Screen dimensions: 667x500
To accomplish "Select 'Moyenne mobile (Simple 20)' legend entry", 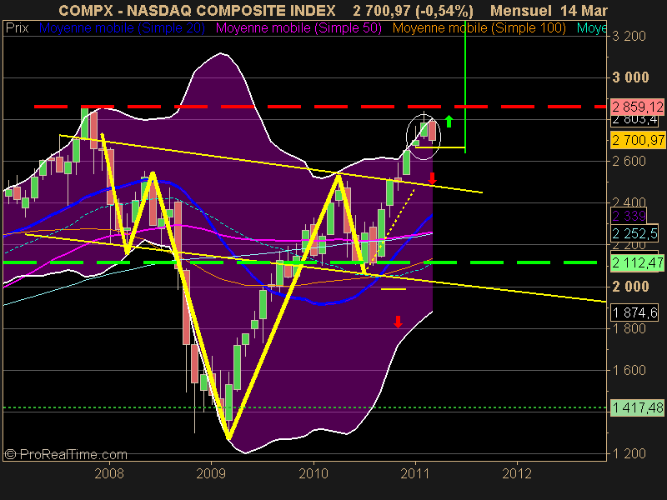I will (122, 28).
